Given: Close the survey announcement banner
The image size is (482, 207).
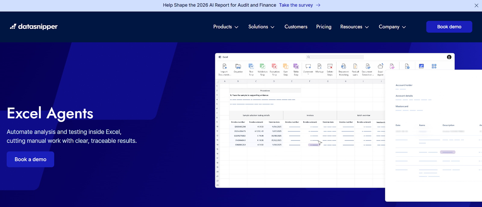Looking at the screenshot, I should (x=476, y=5).
